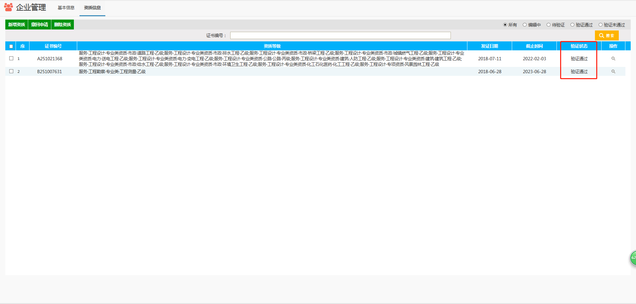Toggle the select-all checkbox in table header

pos(11,46)
